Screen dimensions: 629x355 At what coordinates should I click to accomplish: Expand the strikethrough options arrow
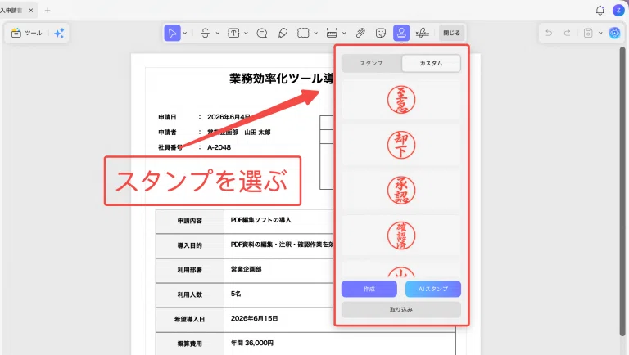tap(217, 33)
